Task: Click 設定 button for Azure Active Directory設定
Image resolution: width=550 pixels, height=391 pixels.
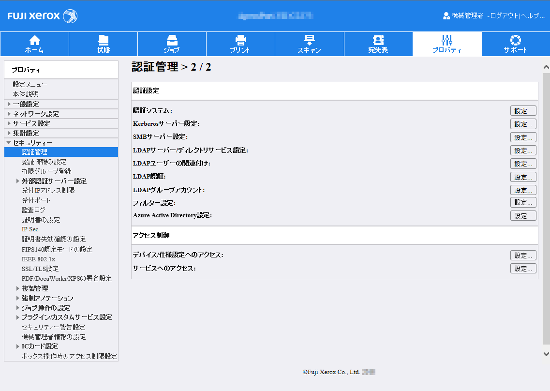Action: pyautogui.click(x=523, y=216)
